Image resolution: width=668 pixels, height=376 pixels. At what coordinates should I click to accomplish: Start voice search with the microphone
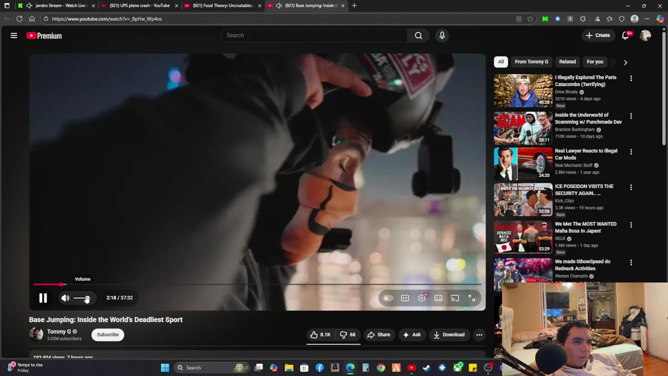pyautogui.click(x=442, y=36)
